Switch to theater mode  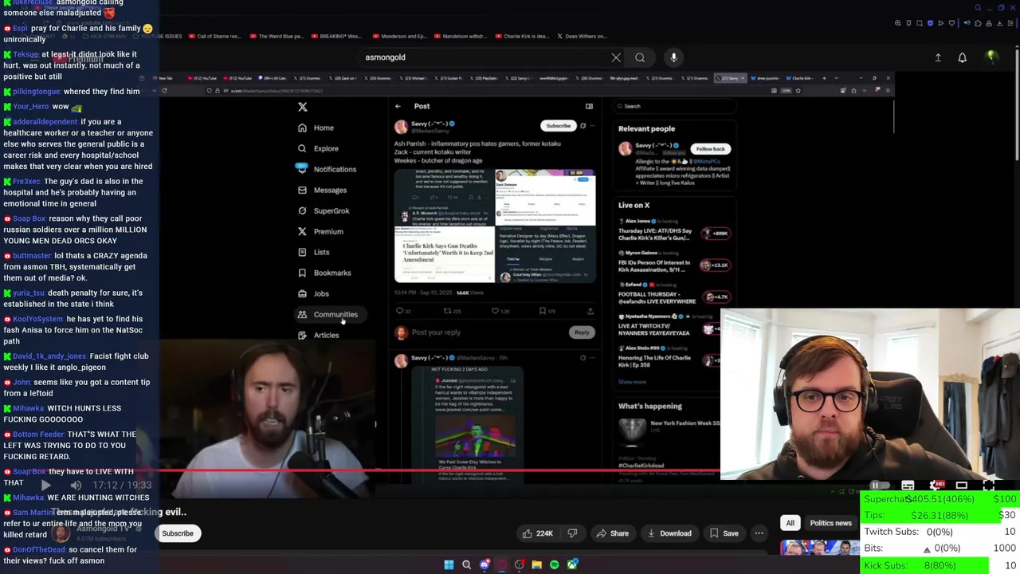[x=962, y=485]
